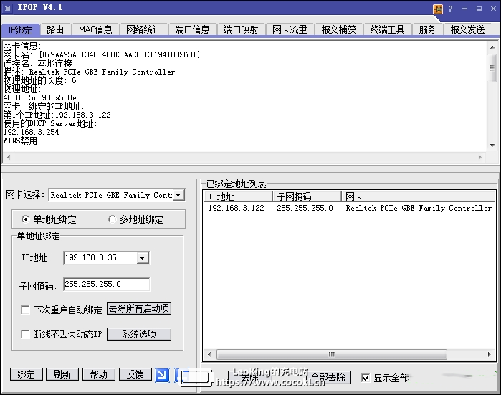Enable 下次重启自动绑定 checkbox
The width and height of the screenshot is (501, 395).
click(x=25, y=310)
